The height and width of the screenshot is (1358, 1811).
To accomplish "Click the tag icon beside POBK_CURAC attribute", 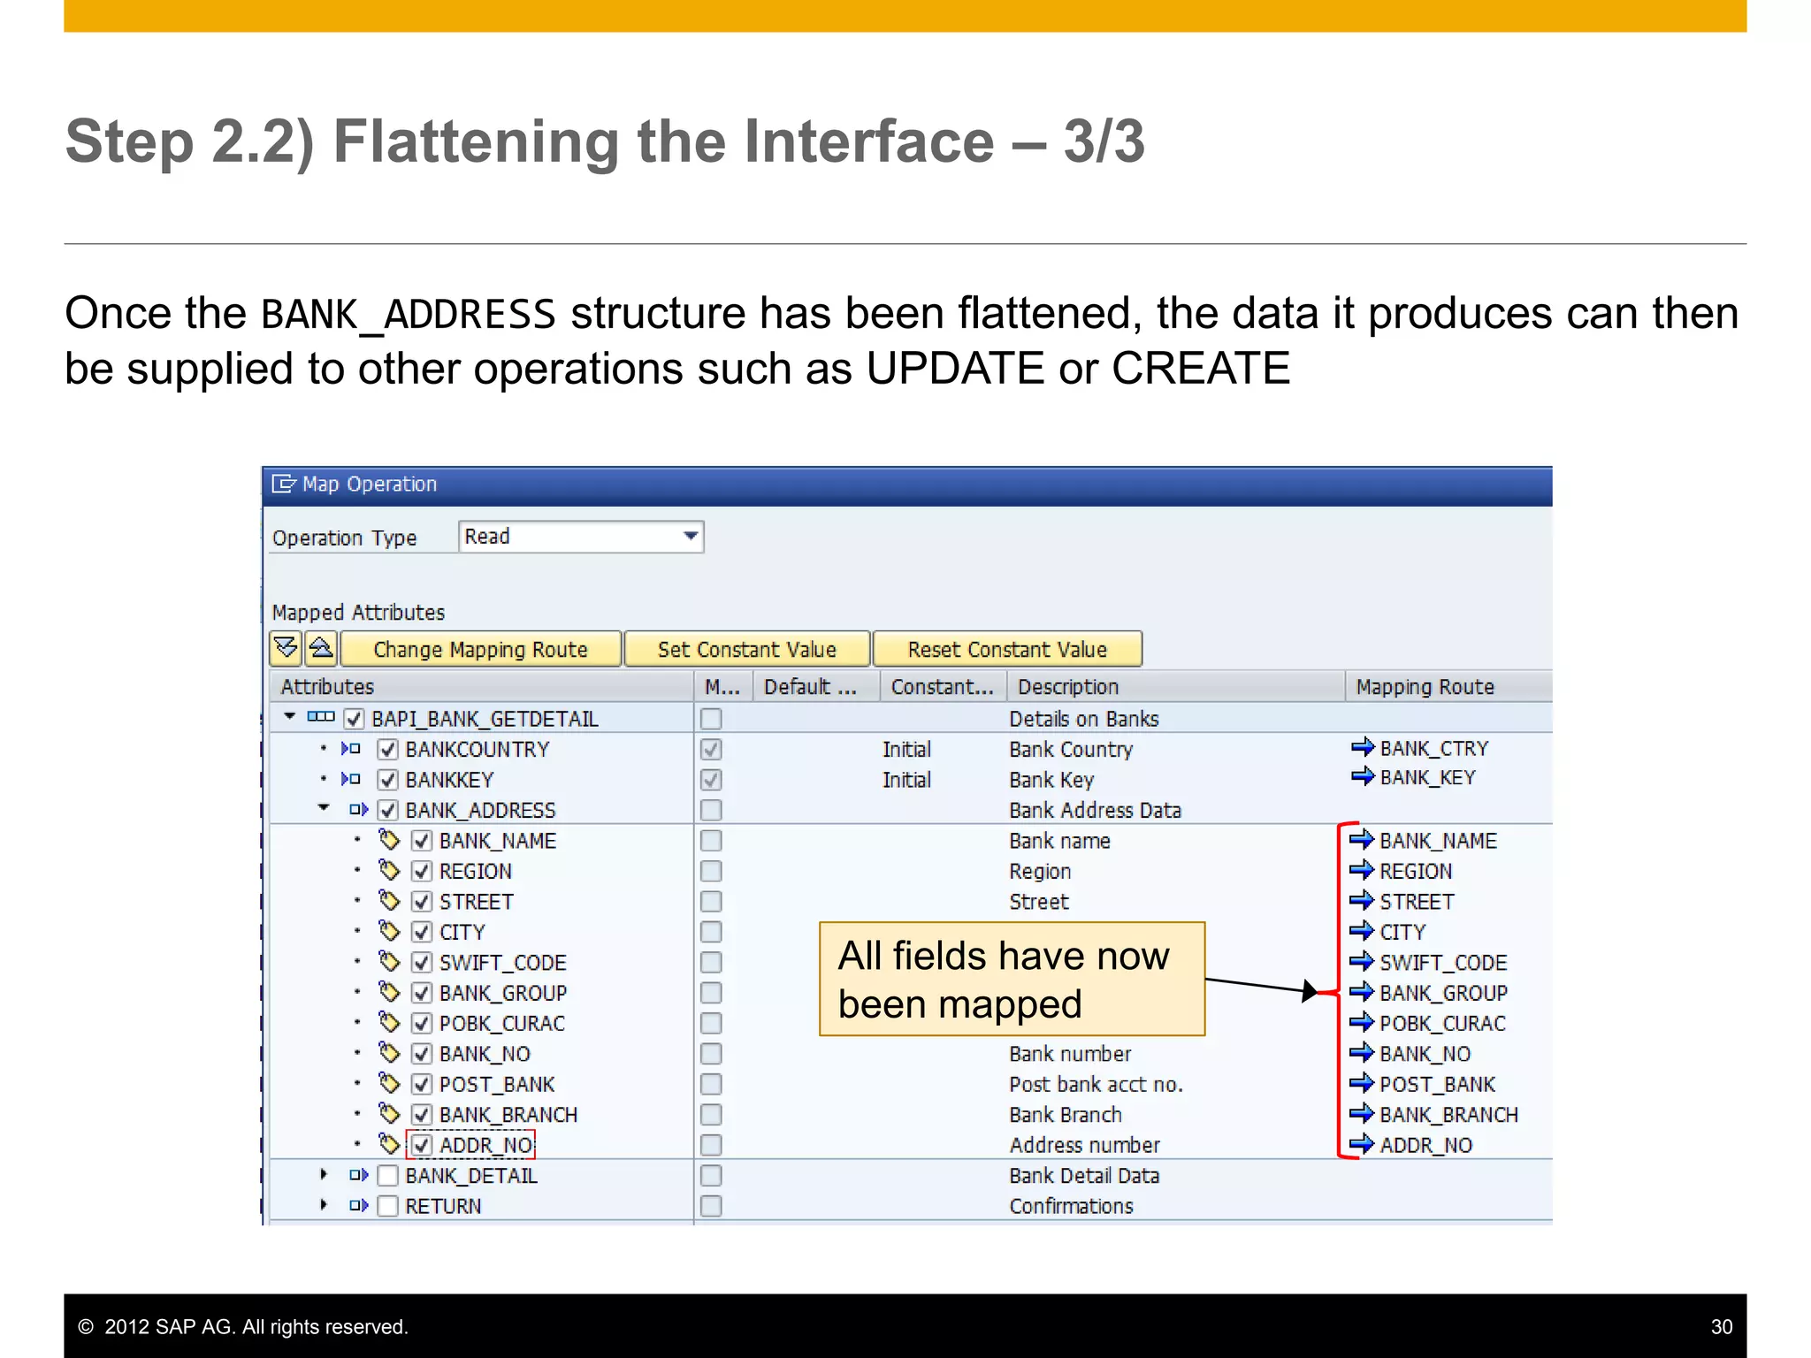I will 389,1022.
